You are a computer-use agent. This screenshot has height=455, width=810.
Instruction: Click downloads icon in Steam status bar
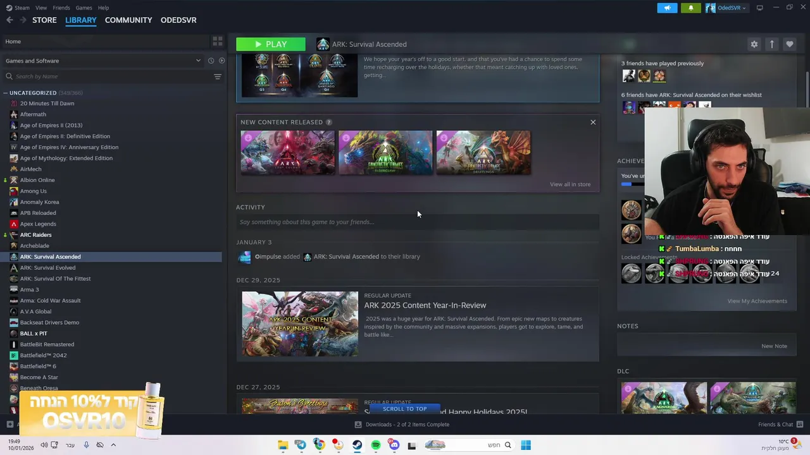(x=358, y=425)
